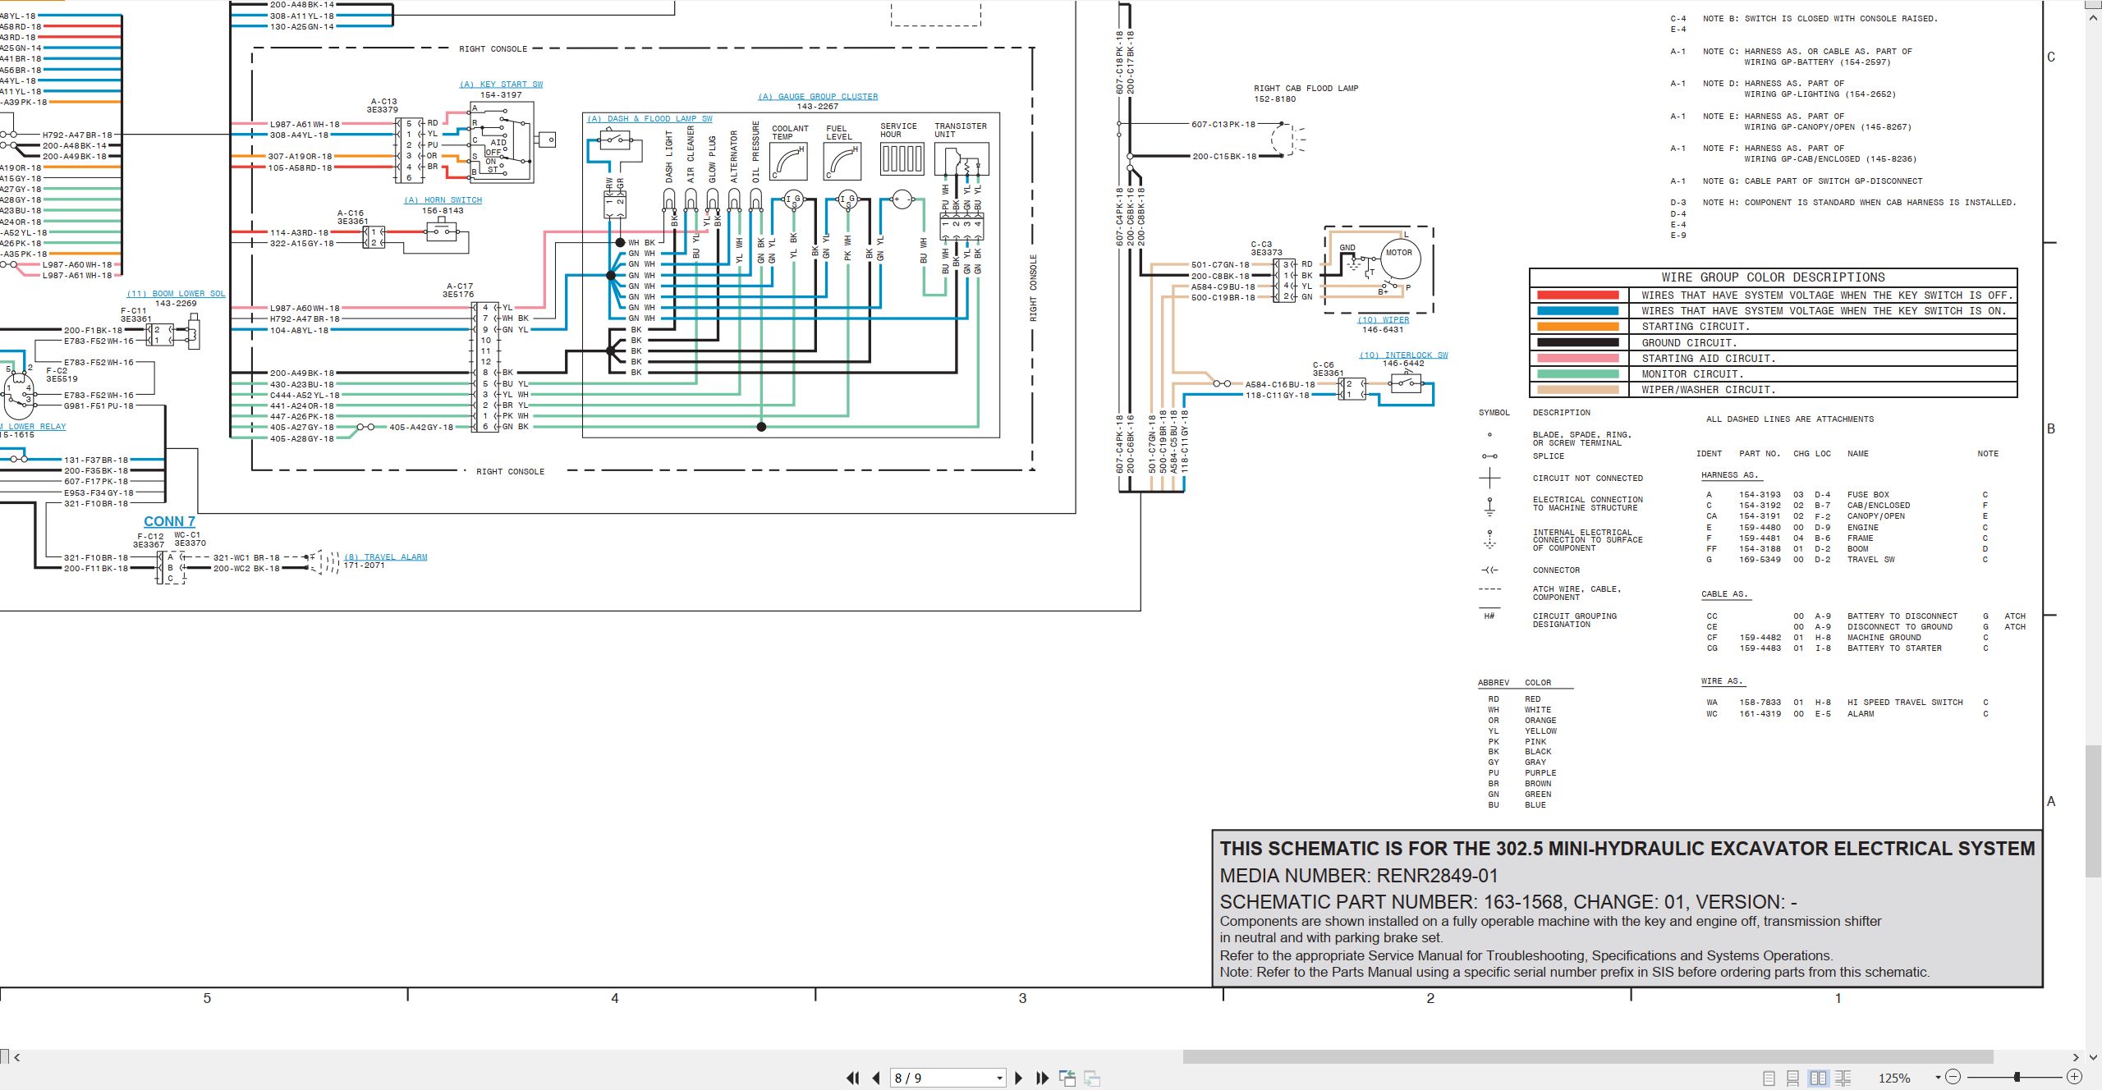Open the (8) TRAVEL ALARM link
2102x1090 pixels.
pyautogui.click(x=385, y=557)
